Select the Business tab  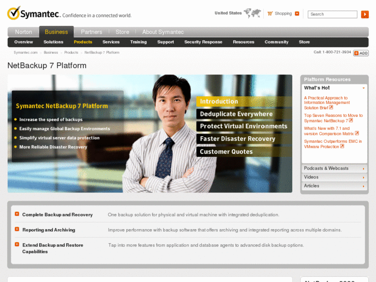click(x=56, y=32)
